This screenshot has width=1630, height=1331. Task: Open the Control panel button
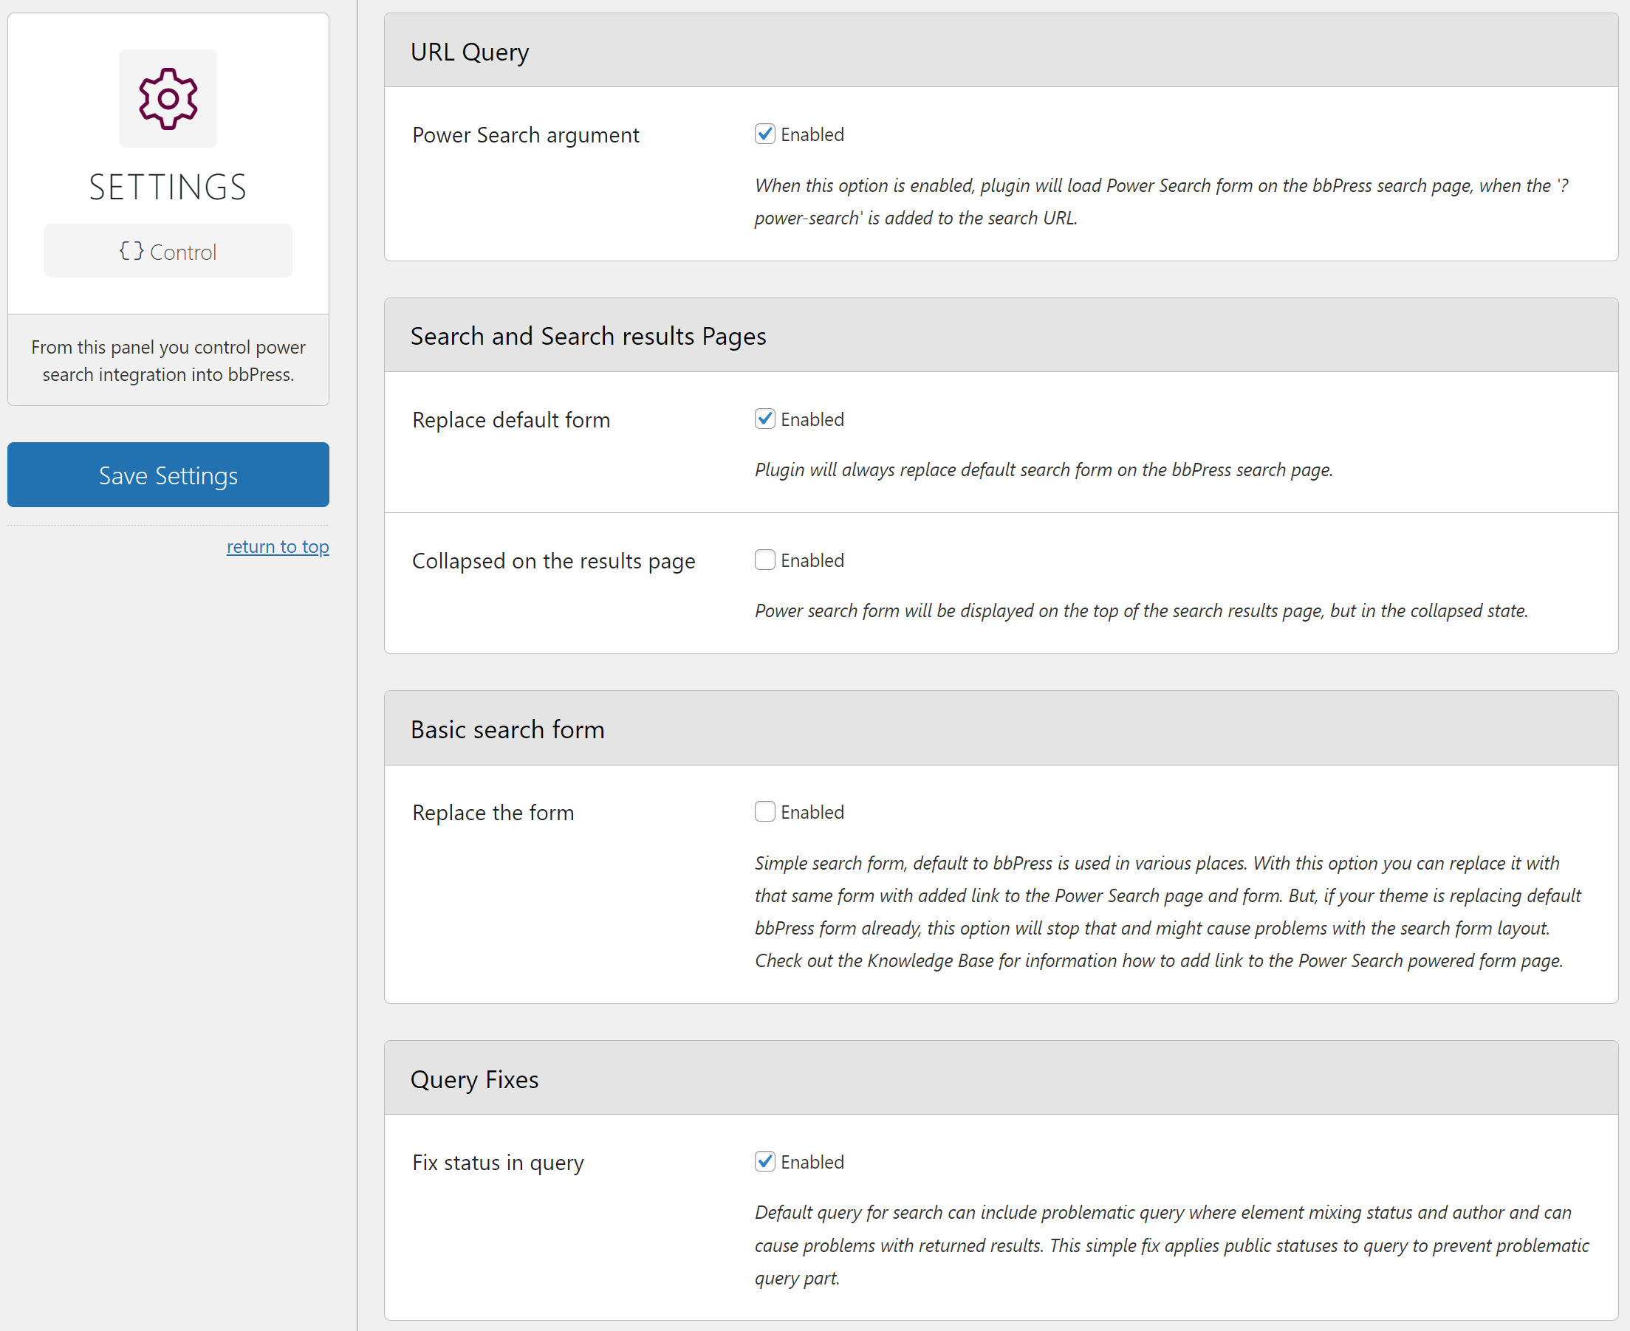click(168, 252)
